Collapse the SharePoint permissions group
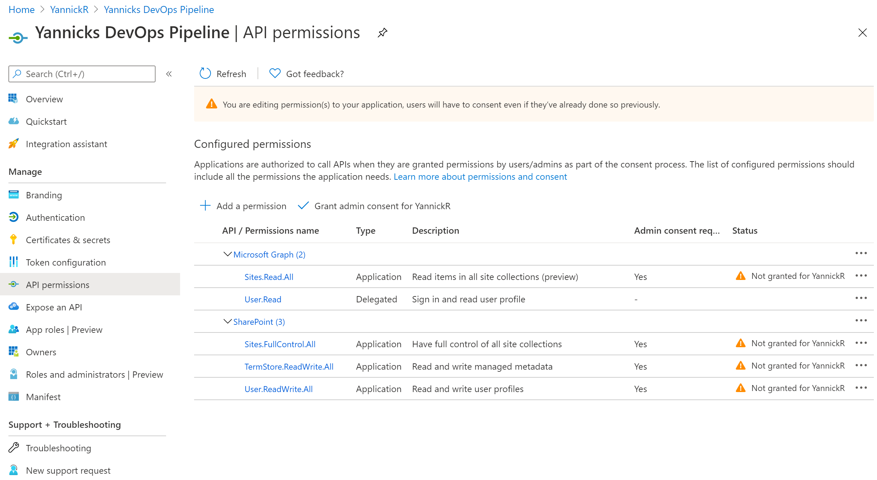Image resolution: width=877 pixels, height=480 pixels. tap(227, 322)
